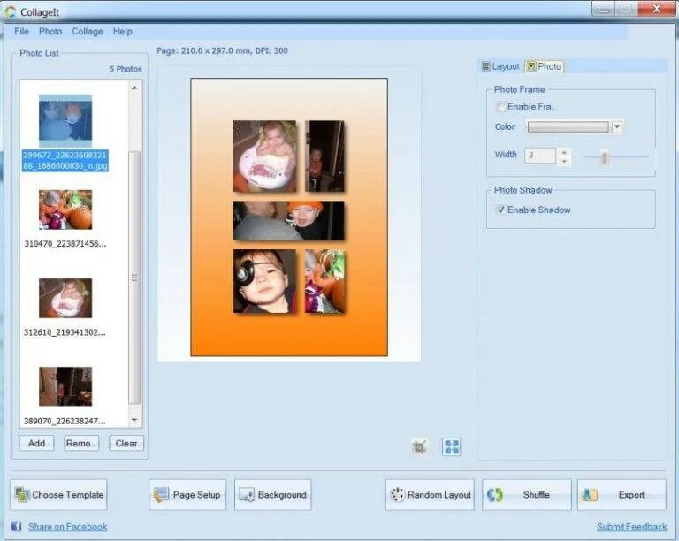Image resolution: width=679 pixels, height=541 pixels.
Task: Open the Photo menu
Action: click(50, 31)
